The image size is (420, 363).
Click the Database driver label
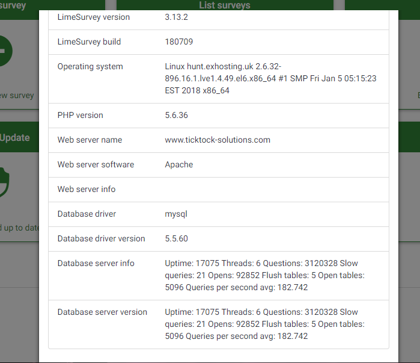pyautogui.click(x=87, y=214)
